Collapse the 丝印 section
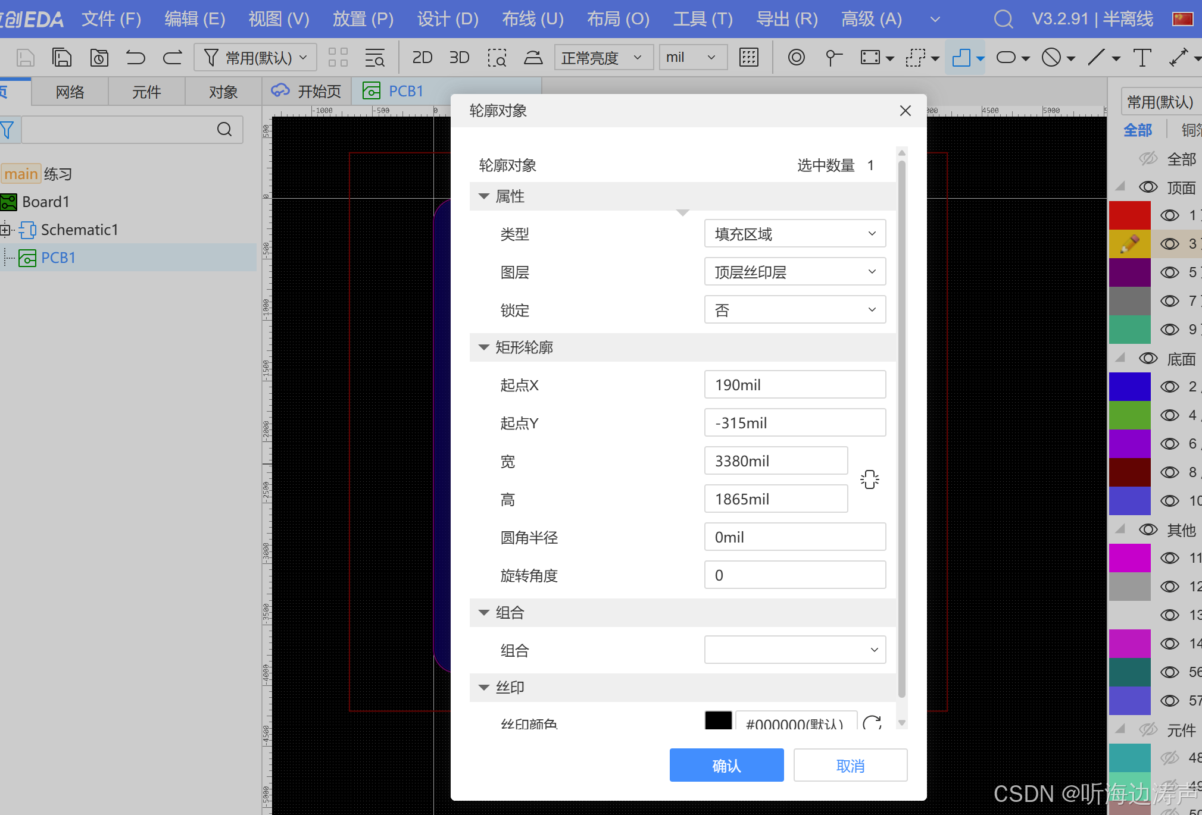The width and height of the screenshot is (1202, 815). (x=484, y=688)
